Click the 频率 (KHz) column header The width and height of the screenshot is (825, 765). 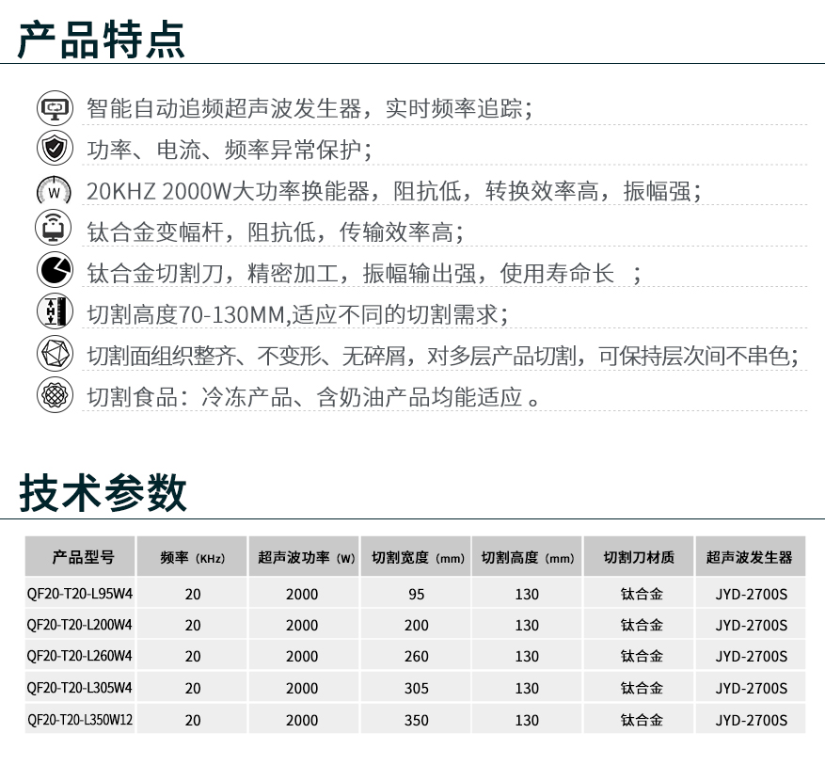tap(193, 557)
